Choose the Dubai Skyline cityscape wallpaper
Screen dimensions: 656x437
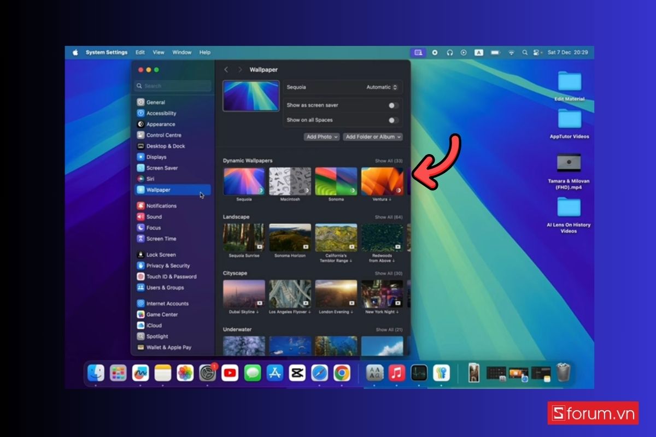[244, 294]
